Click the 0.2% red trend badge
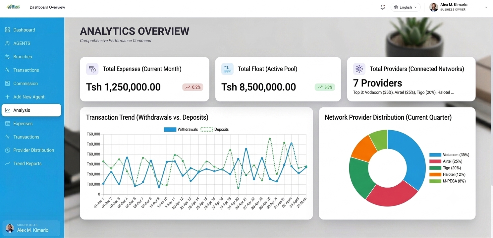 (193, 87)
